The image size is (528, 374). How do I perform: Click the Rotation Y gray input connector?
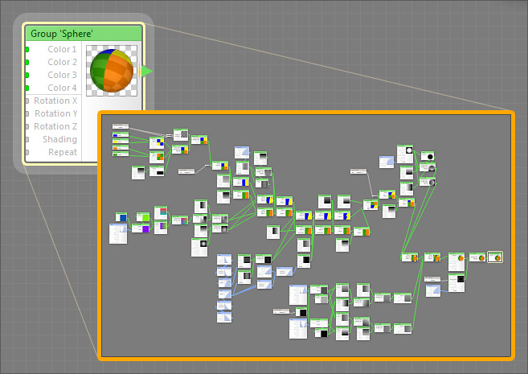point(27,114)
